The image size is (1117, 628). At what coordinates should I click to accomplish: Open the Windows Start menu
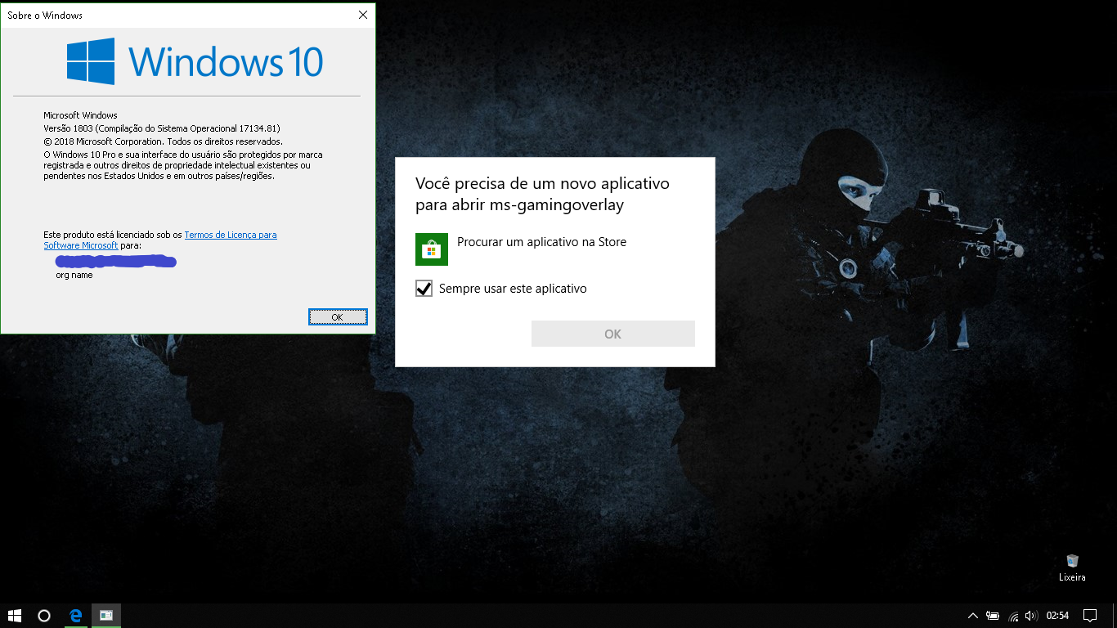point(14,616)
